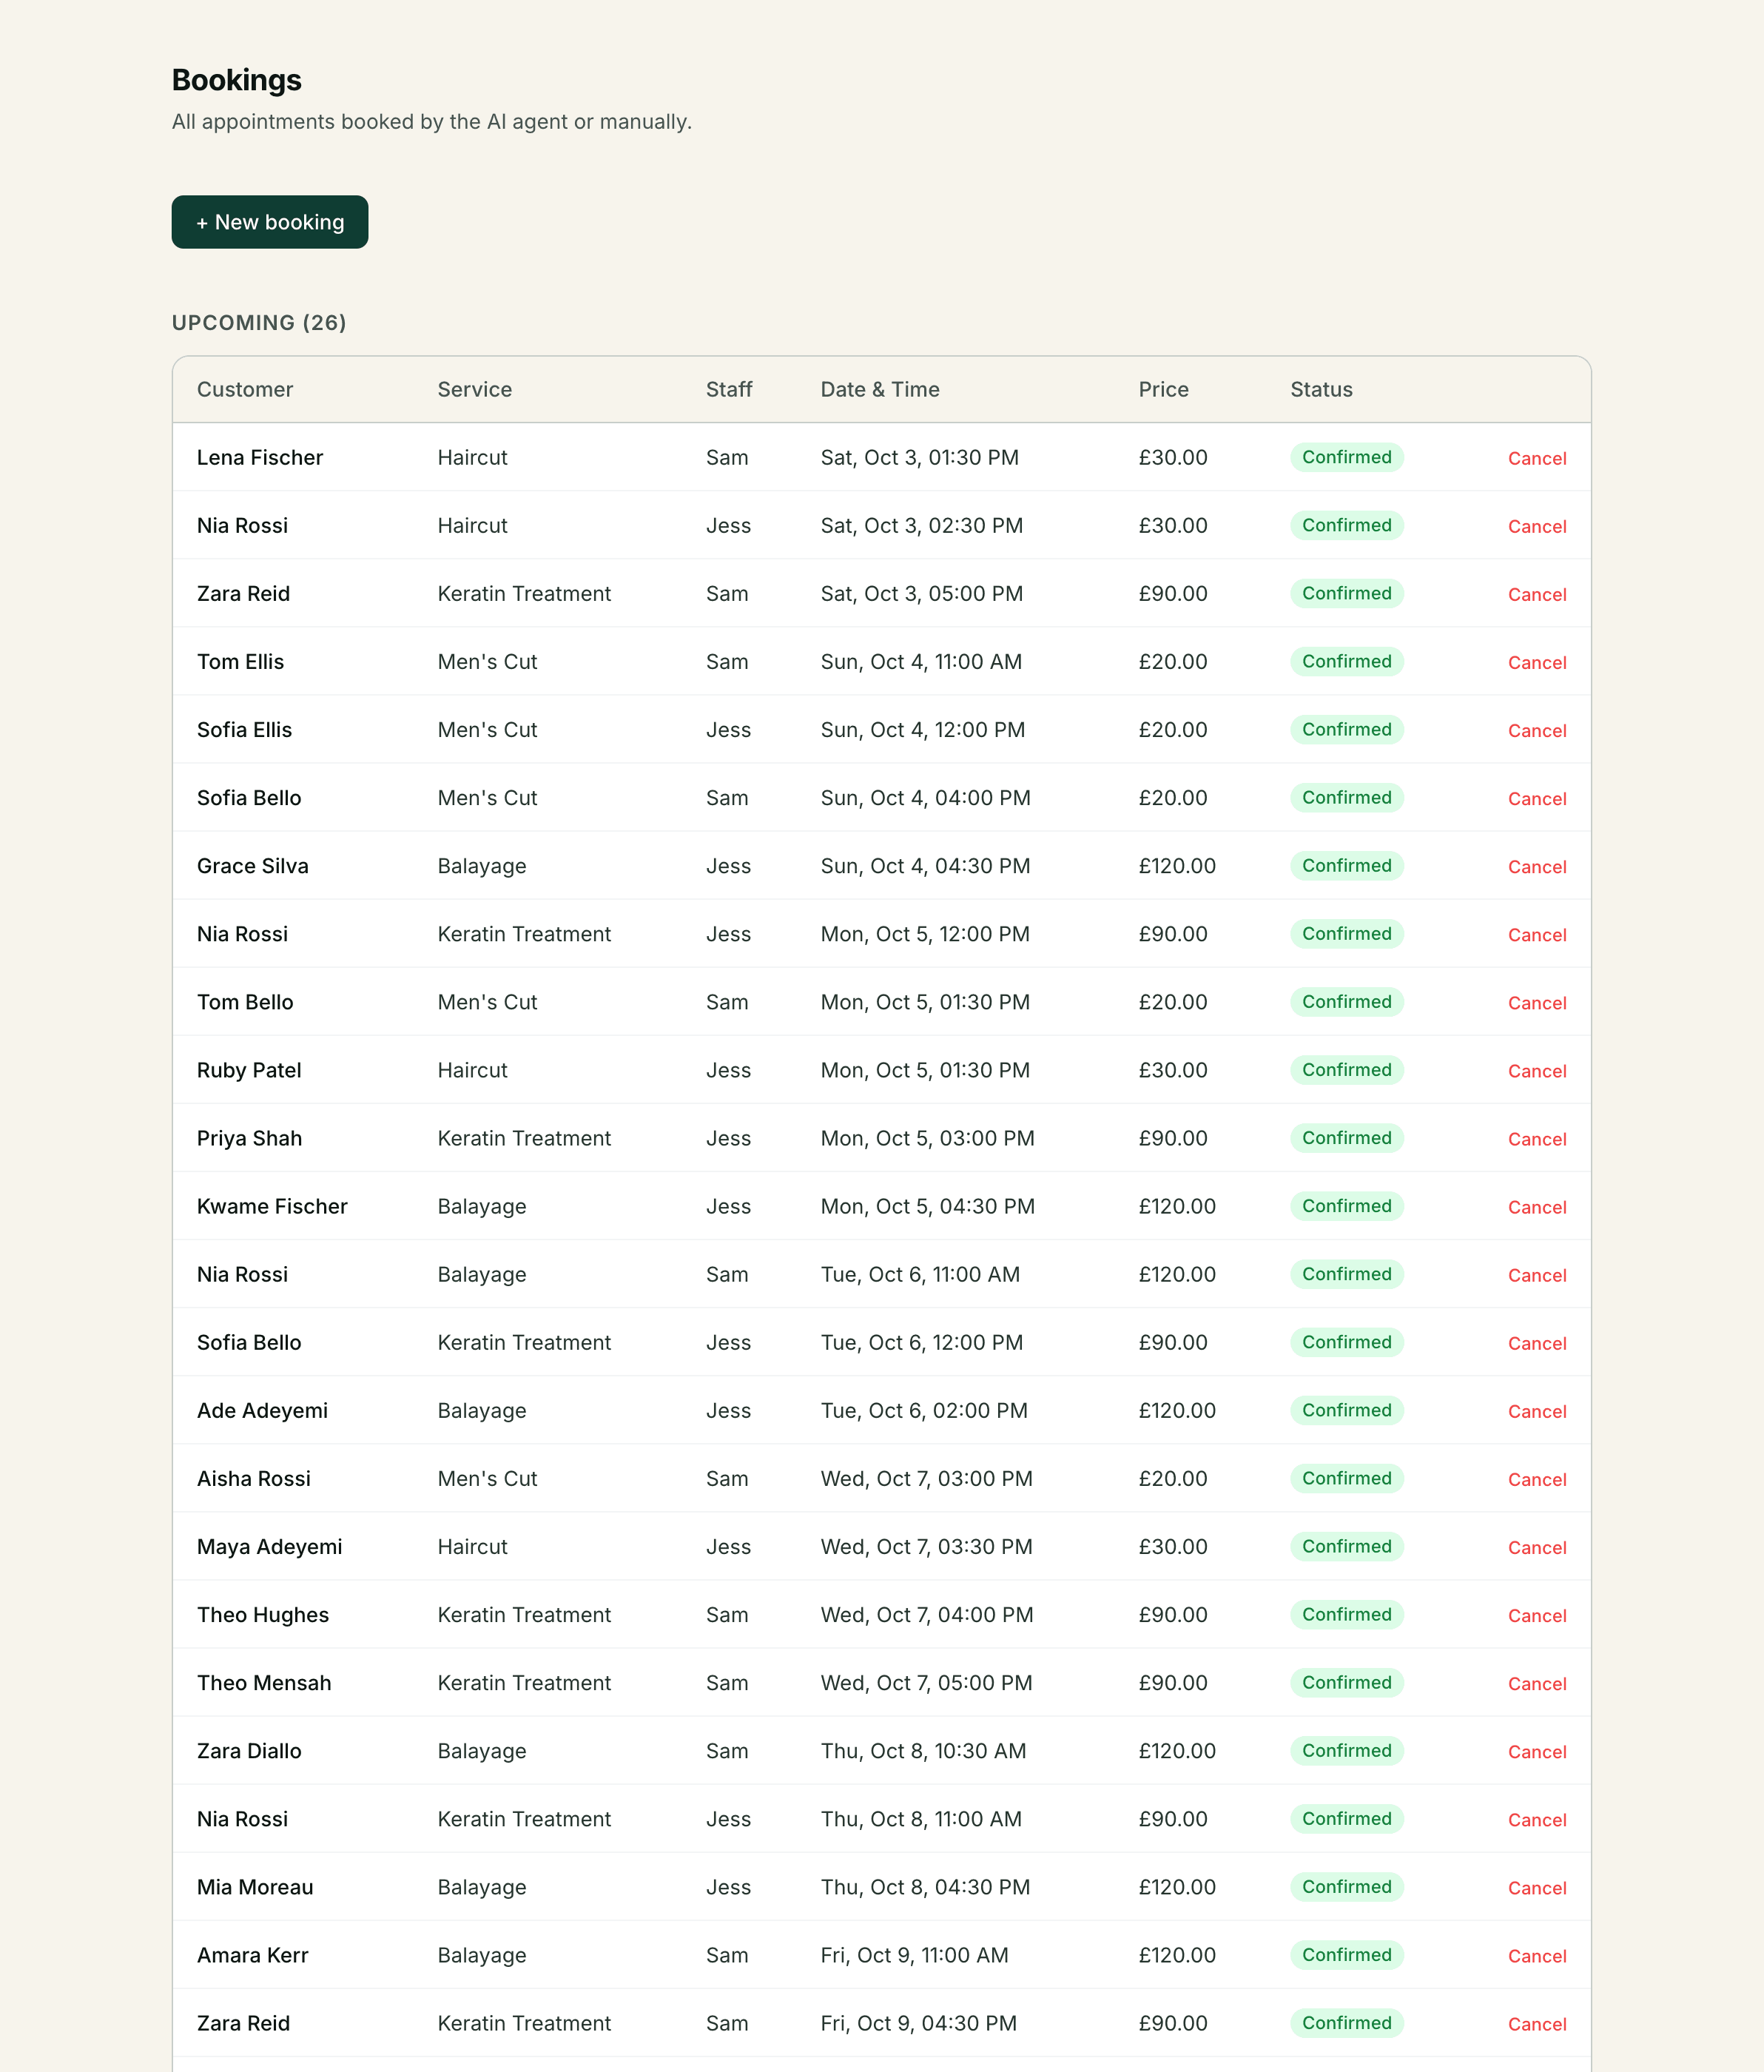Cancel Priya Shah's Keratin Treatment
Screen dimensions: 1764x2072
tap(1537, 1138)
